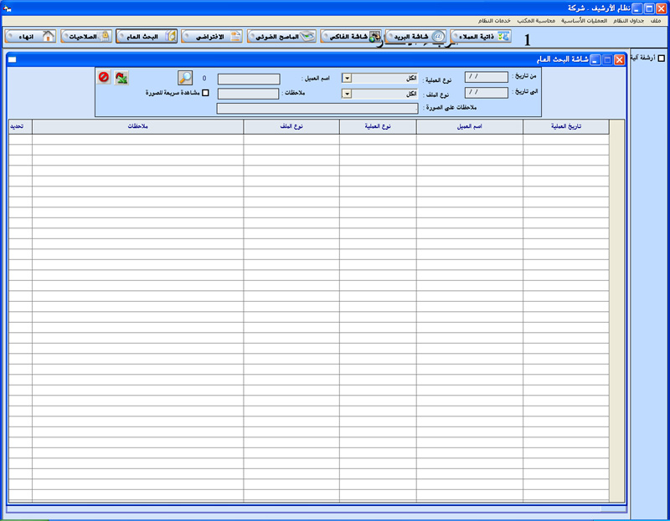Open the خدمات النظام menu
This screenshot has height=521, width=670.
pyautogui.click(x=496, y=19)
